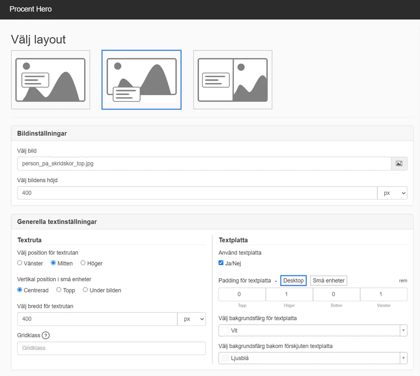Uncheck the Ja/Nej textplatta checkbox
Screen dimensions: 420x376
point(221,263)
